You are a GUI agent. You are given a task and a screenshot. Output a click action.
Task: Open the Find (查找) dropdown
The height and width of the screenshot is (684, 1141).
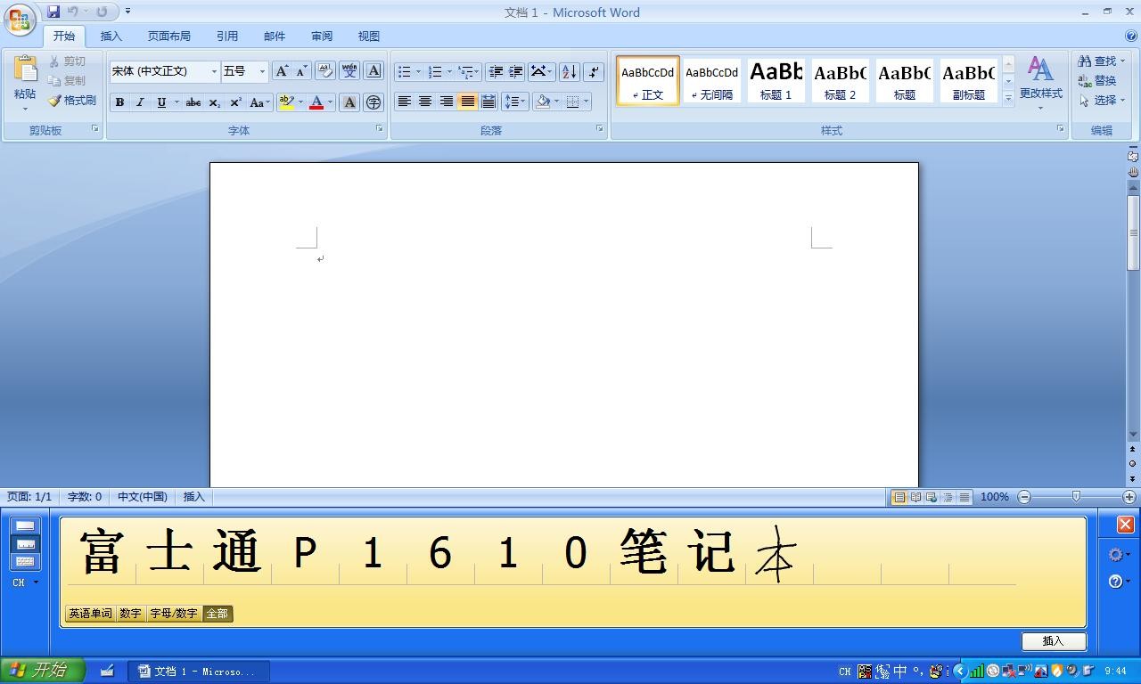[1102, 61]
